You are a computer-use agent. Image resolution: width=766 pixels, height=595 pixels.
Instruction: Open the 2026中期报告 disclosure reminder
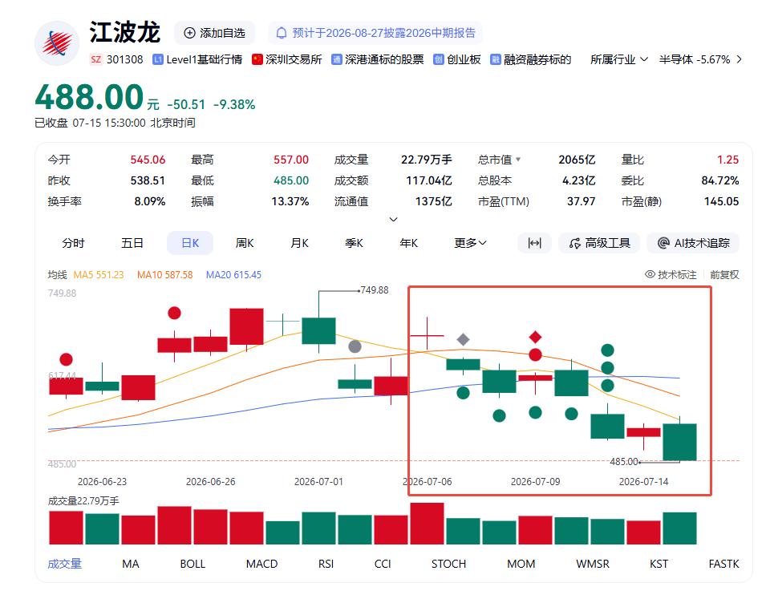375,33
